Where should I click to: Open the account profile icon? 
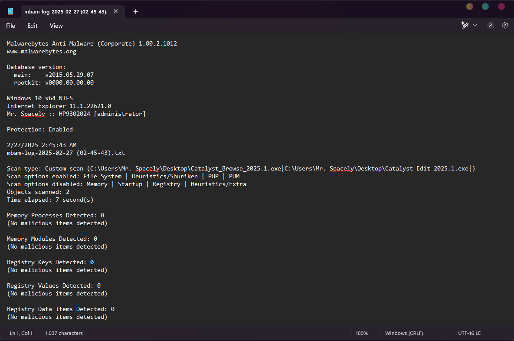point(491,25)
